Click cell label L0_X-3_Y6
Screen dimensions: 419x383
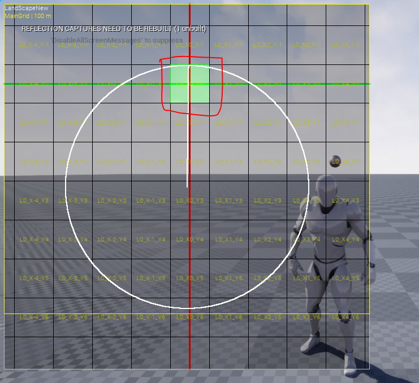[73, 317]
